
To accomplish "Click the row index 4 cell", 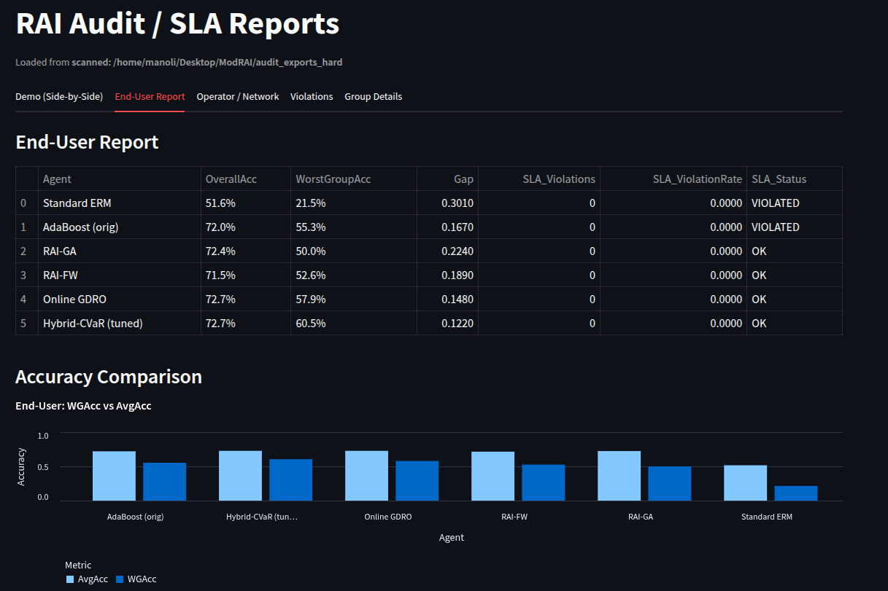I will click(24, 300).
